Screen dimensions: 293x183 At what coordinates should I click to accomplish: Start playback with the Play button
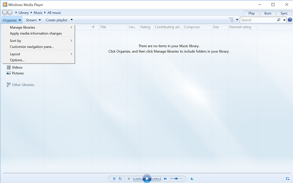click(147, 179)
